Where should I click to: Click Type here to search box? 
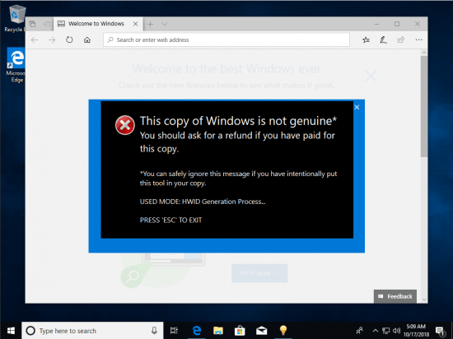tap(92, 331)
